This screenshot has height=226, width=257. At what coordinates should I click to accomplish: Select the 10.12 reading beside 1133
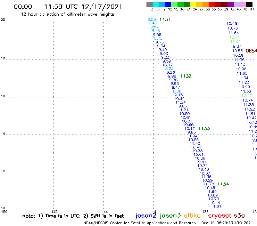(x=190, y=129)
